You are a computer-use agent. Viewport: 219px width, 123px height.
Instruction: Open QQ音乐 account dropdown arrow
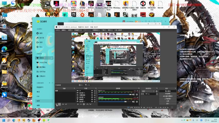point(143,22)
